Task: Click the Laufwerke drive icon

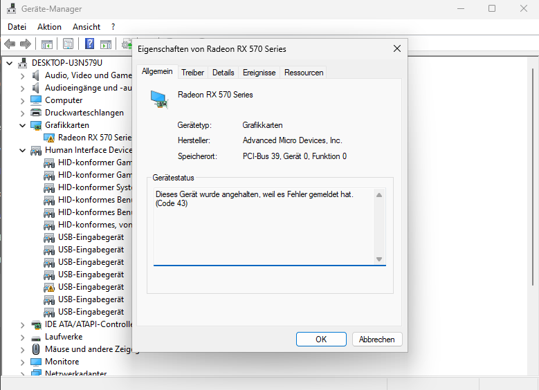Action: tap(36, 337)
